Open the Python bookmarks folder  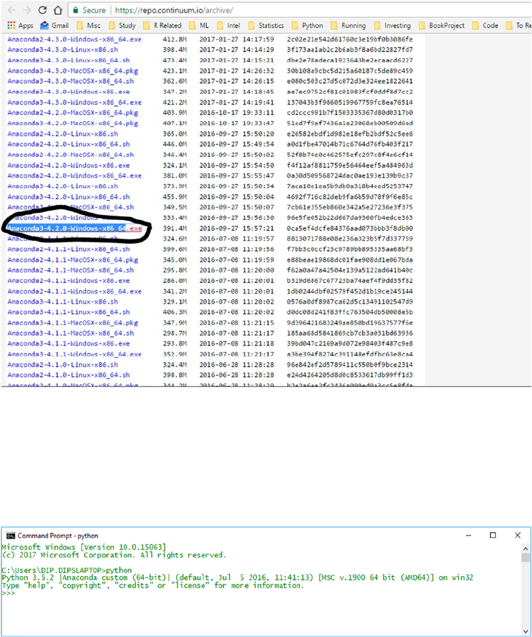pos(307,25)
